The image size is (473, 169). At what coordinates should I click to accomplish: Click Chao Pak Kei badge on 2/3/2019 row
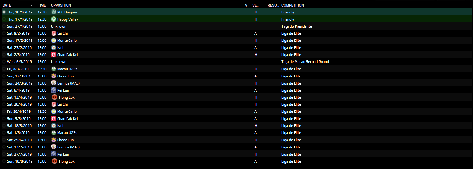pyautogui.click(x=54, y=55)
